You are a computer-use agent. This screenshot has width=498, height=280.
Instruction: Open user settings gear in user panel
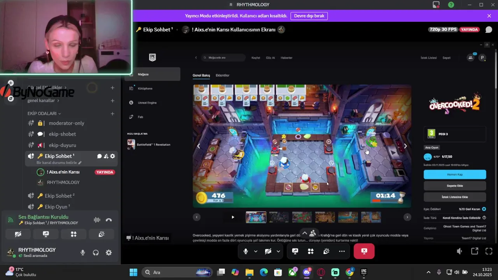click(x=109, y=253)
